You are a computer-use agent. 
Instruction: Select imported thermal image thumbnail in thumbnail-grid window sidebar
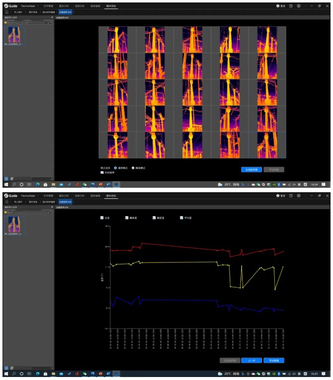(x=14, y=35)
